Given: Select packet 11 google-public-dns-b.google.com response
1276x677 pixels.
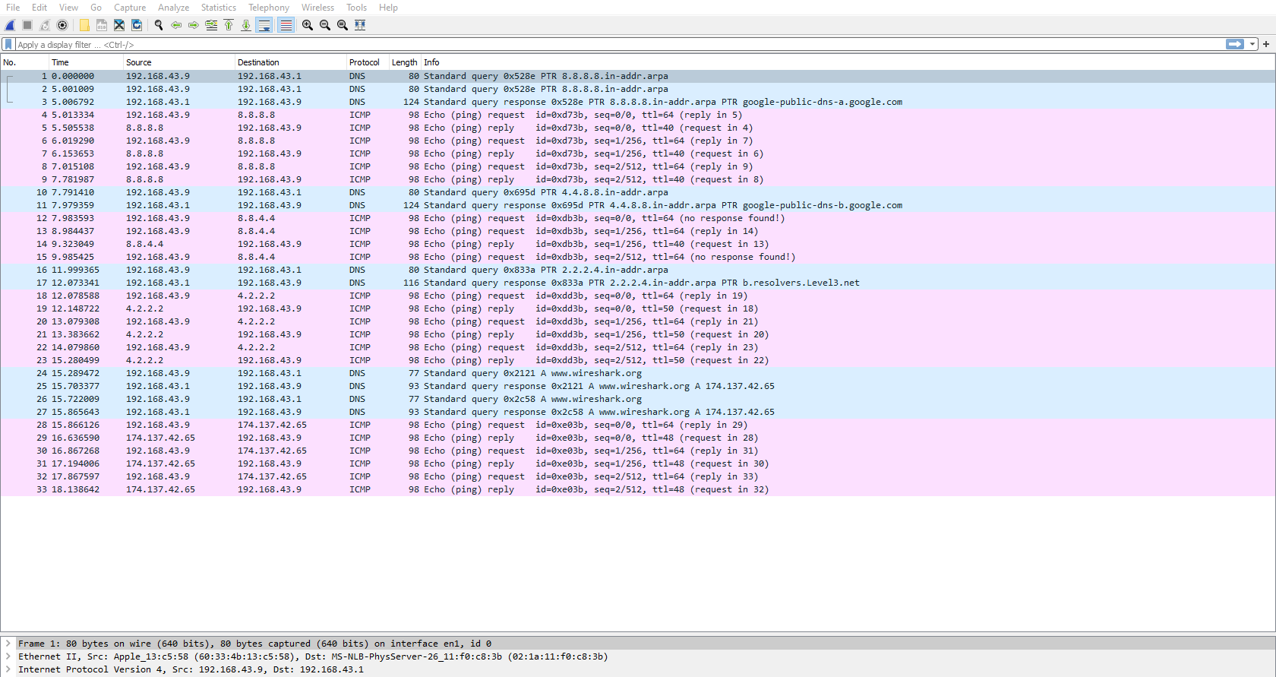Looking at the screenshot, I should point(638,205).
